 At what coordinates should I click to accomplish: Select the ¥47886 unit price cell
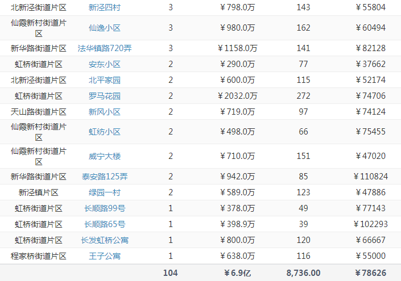[x=370, y=192]
